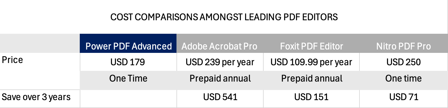This screenshot has width=448, height=108.
Task: Click the USD 179 price cell
Action: pyautogui.click(x=128, y=62)
